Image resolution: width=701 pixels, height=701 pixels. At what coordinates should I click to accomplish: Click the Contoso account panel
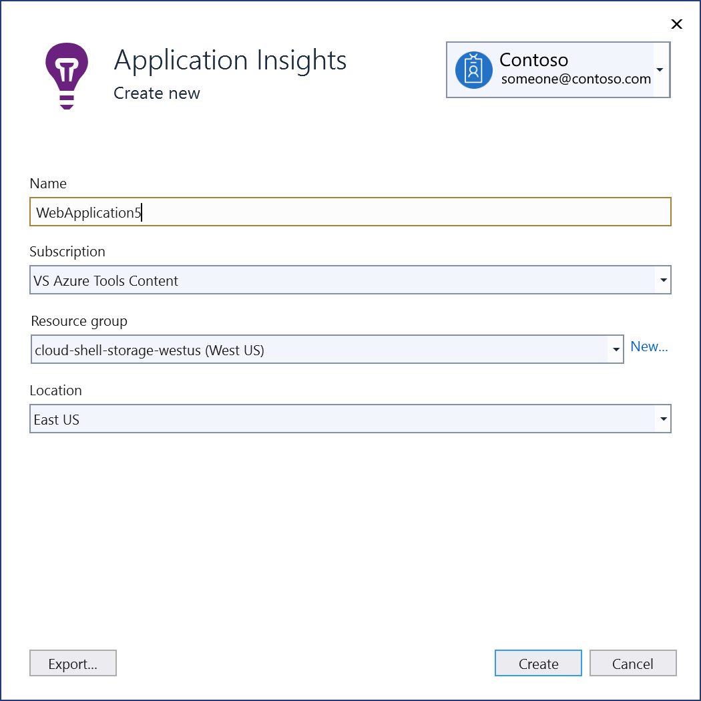(x=558, y=69)
